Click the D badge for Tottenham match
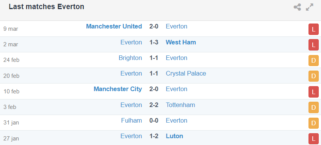 click(313, 107)
